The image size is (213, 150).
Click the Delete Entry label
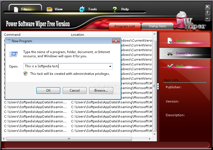tap(184, 53)
